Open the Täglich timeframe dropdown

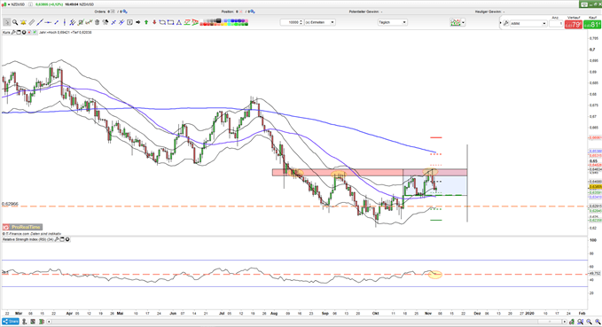point(393,22)
